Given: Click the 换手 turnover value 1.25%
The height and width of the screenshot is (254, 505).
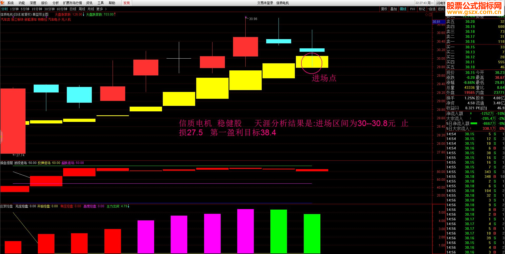Looking at the screenshot, I should click(469, 98).
